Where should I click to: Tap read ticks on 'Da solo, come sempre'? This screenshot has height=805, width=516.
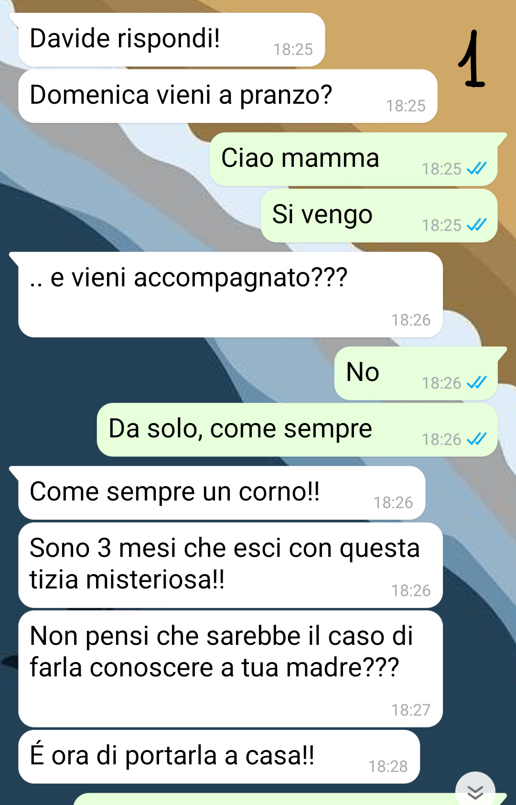(x=477, y=439)
